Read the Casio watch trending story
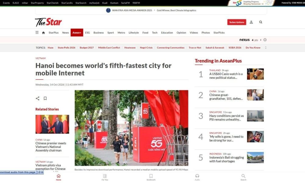Viewport: 305px width, 183px height. [x=226, y=76]
